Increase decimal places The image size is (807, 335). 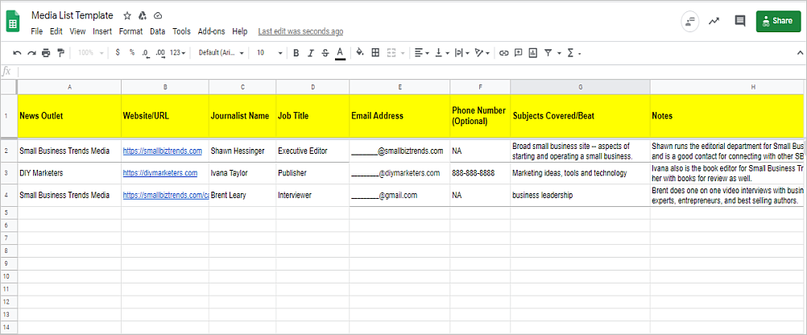[x=160, y=53]
